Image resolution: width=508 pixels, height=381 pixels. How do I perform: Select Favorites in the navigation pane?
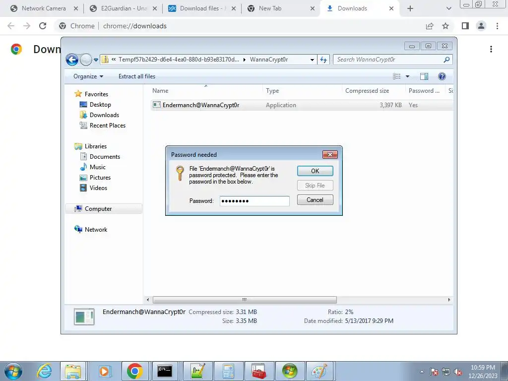pos(96,94)
